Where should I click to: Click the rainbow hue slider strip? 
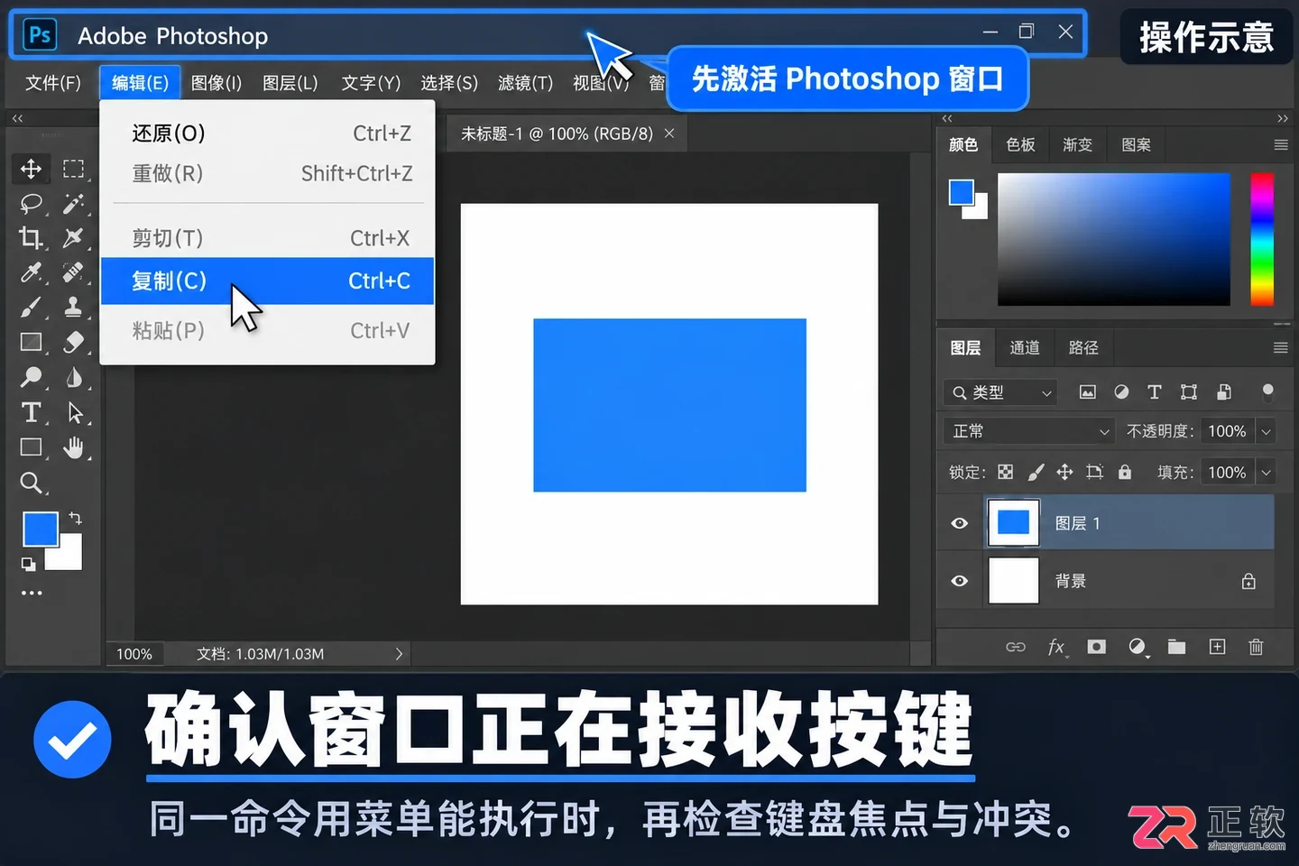point(1261,239)
